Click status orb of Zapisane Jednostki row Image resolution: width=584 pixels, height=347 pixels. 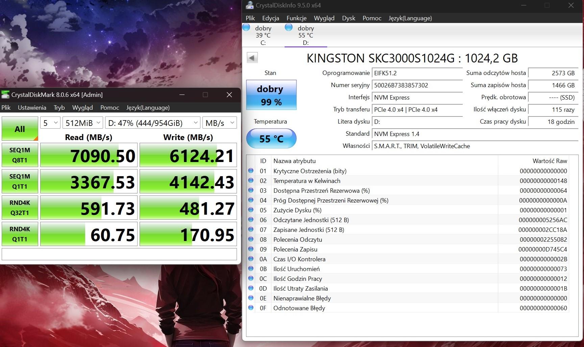pos(251,230)
